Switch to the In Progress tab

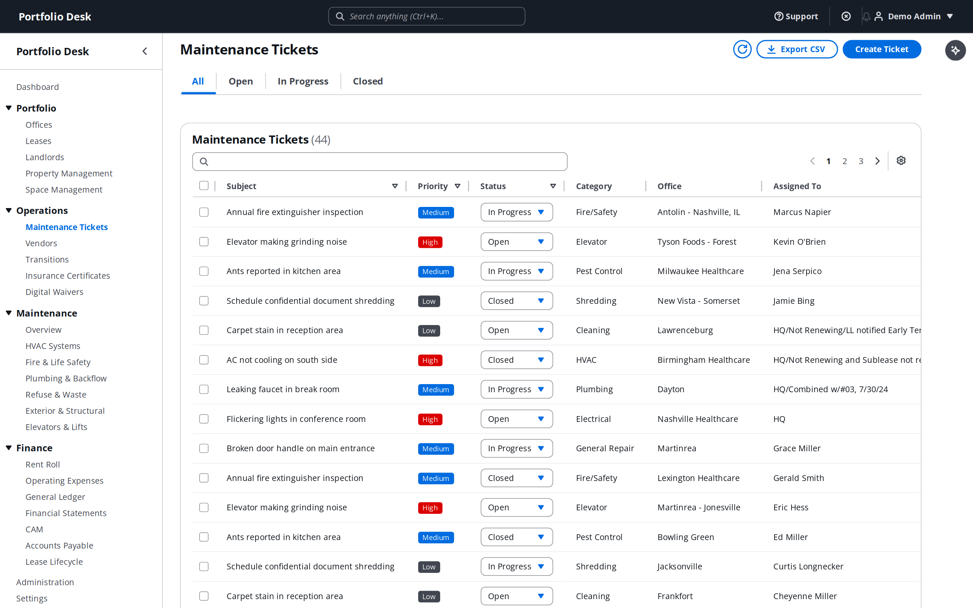click(x=303, y=81)
